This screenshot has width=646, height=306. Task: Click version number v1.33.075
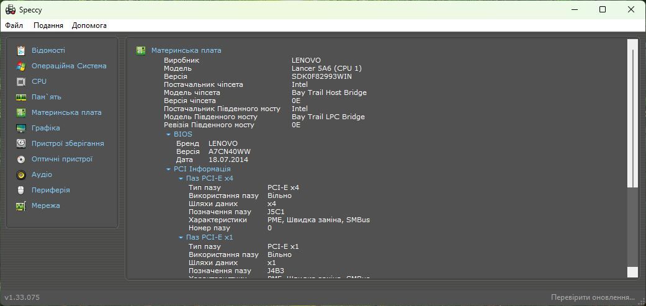[x=22, y=297]
